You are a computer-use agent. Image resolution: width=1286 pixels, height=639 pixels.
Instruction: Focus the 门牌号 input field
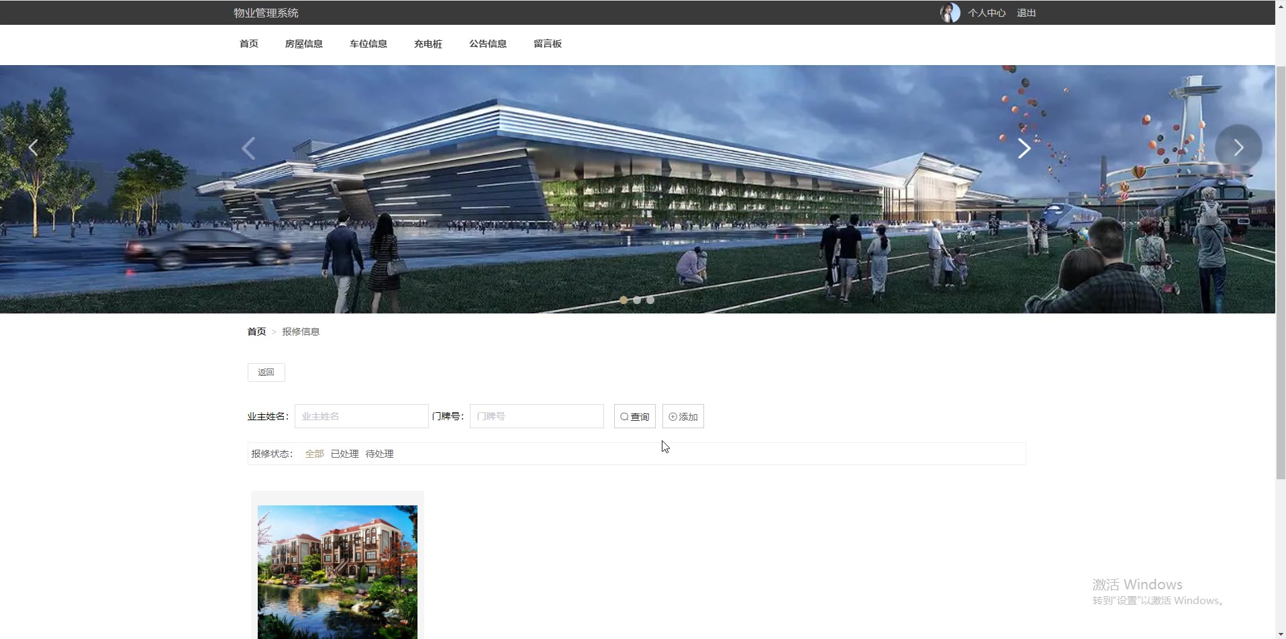point(537,416)
